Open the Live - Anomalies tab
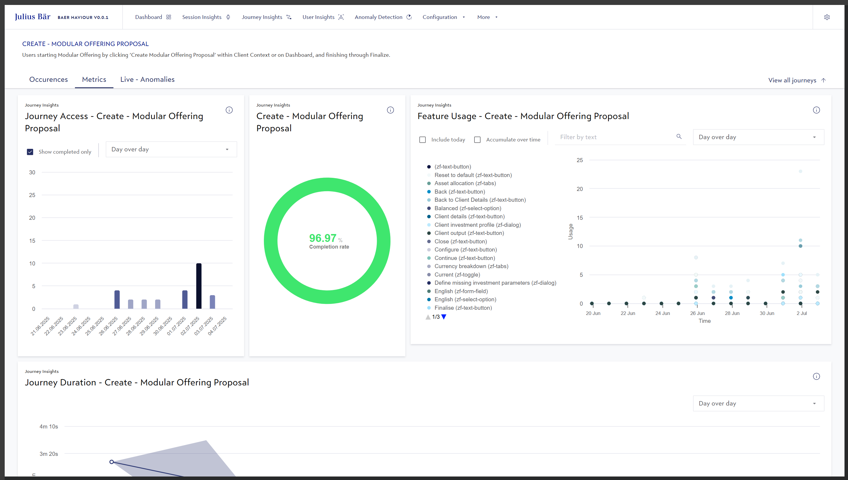Viewport: 848px width, 480px height. [147, 79]
